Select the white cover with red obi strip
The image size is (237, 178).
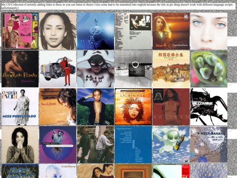(x=171, y=171)
